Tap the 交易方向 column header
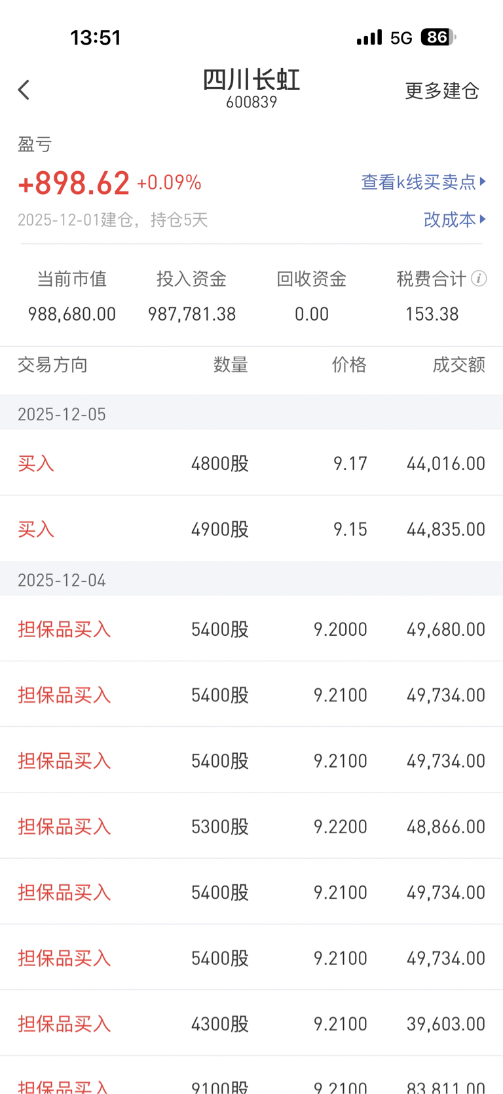 click(52, 364)
